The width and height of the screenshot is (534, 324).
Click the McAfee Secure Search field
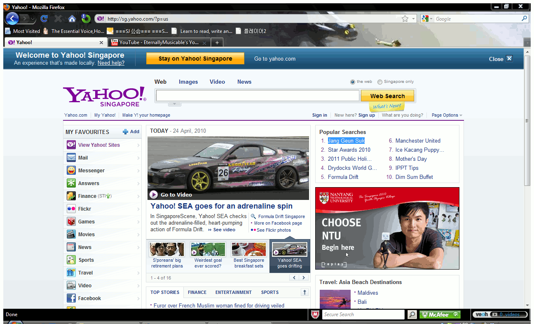(363, 315)
